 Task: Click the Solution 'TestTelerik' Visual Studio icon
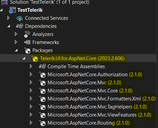coord(4,2)
